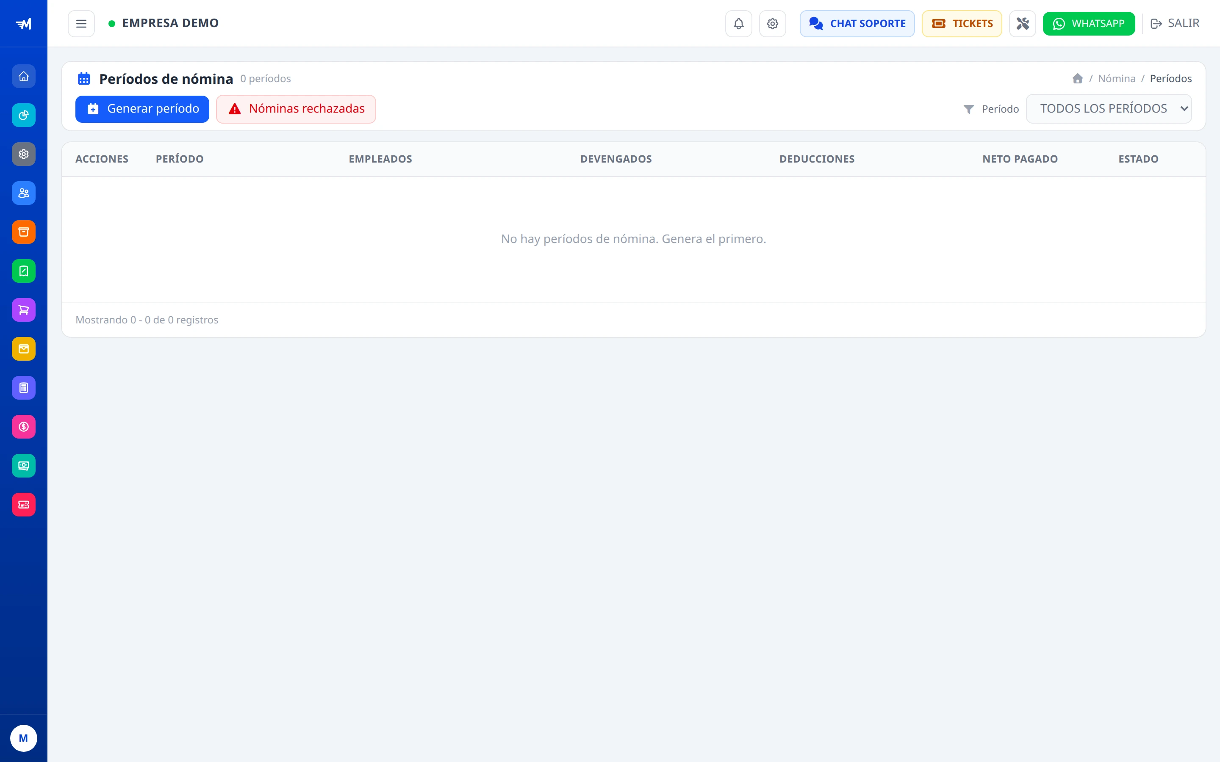Screen dimensions: 1220x762
Task: Open the red ticket sidebar icon
Action: tap(24, 505)
